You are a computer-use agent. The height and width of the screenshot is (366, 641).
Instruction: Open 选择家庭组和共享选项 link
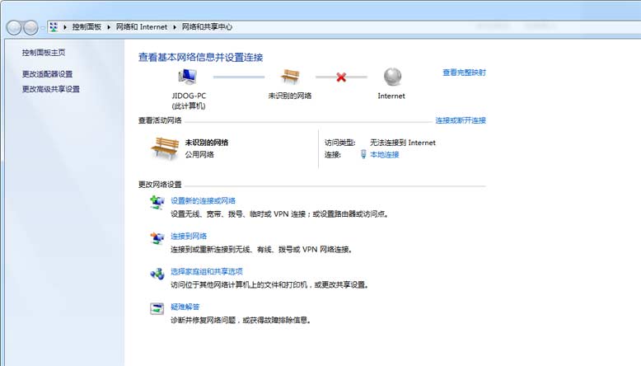(x=207, y=271)
